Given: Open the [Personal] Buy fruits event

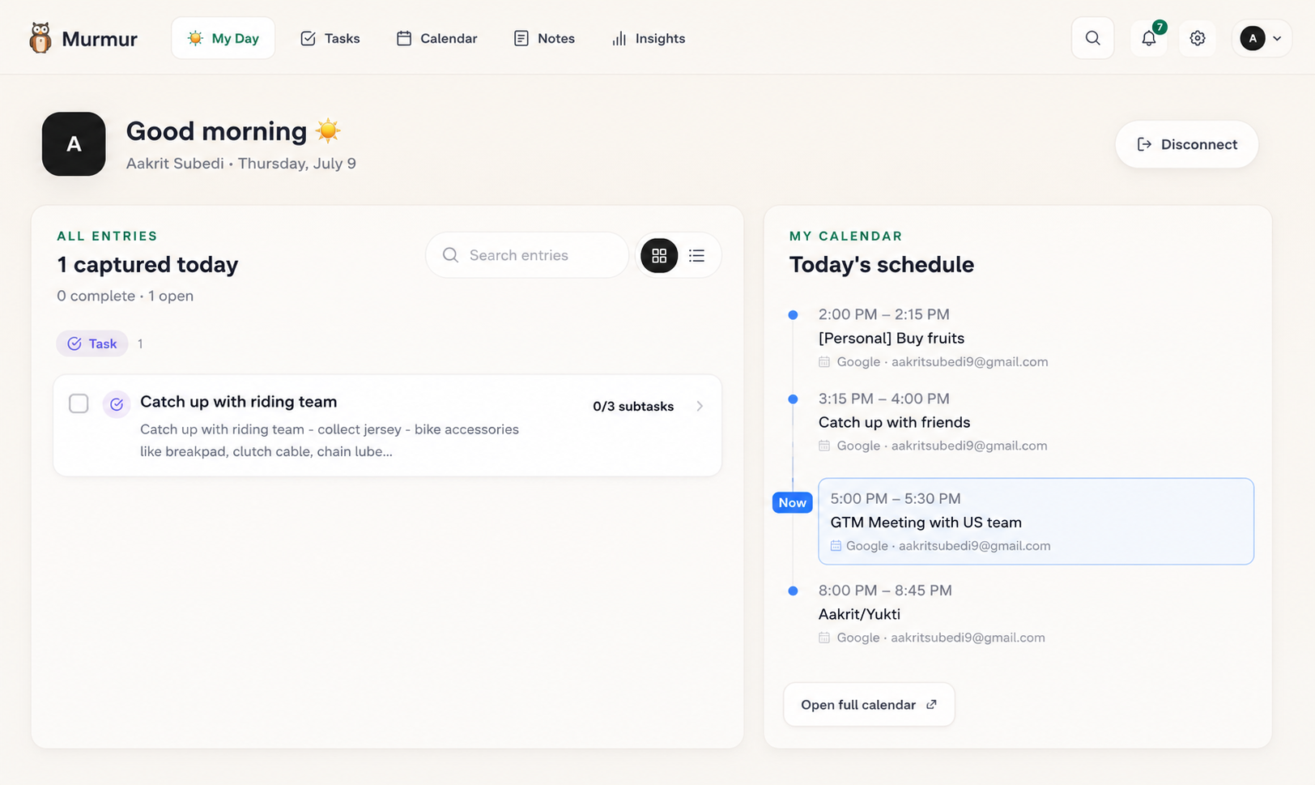Looking at the screenshot, I should (x=891, y=338).
